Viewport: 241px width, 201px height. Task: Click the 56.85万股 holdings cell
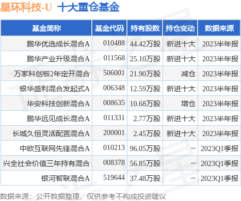[145, 163]
